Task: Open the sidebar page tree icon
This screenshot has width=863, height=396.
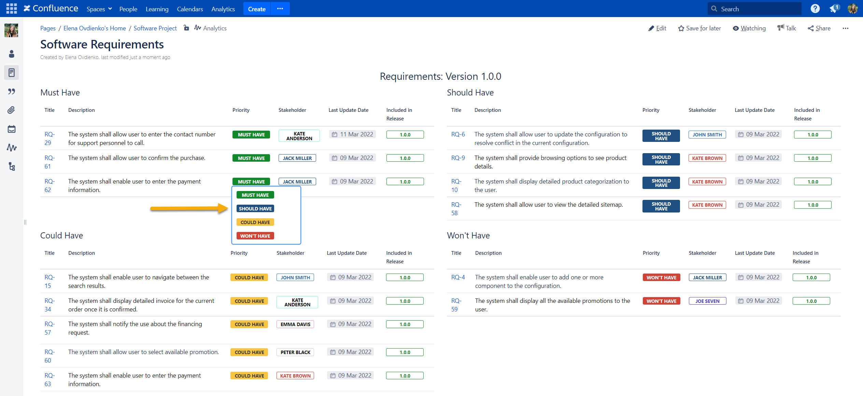Action: [11, 166]
